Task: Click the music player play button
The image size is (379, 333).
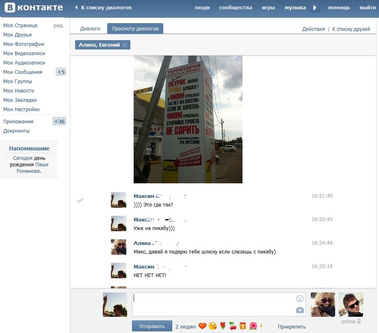Action: click(x=314, y=8)
